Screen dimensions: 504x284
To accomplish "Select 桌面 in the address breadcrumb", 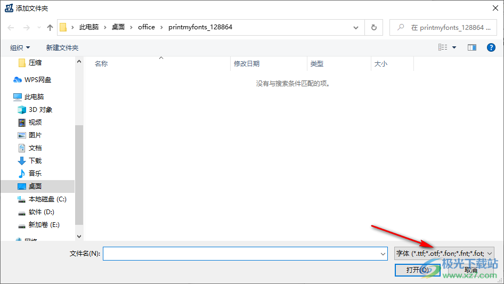I will (118, 27).
